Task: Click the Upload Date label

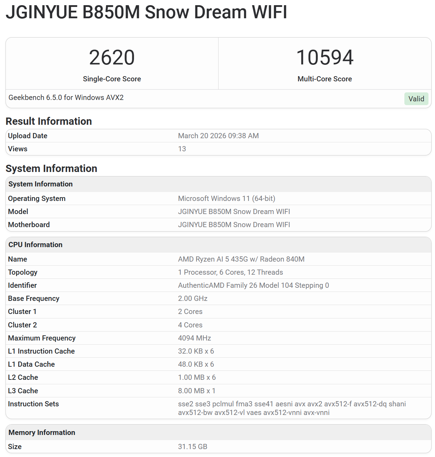Action: click(x=28, y=136)
